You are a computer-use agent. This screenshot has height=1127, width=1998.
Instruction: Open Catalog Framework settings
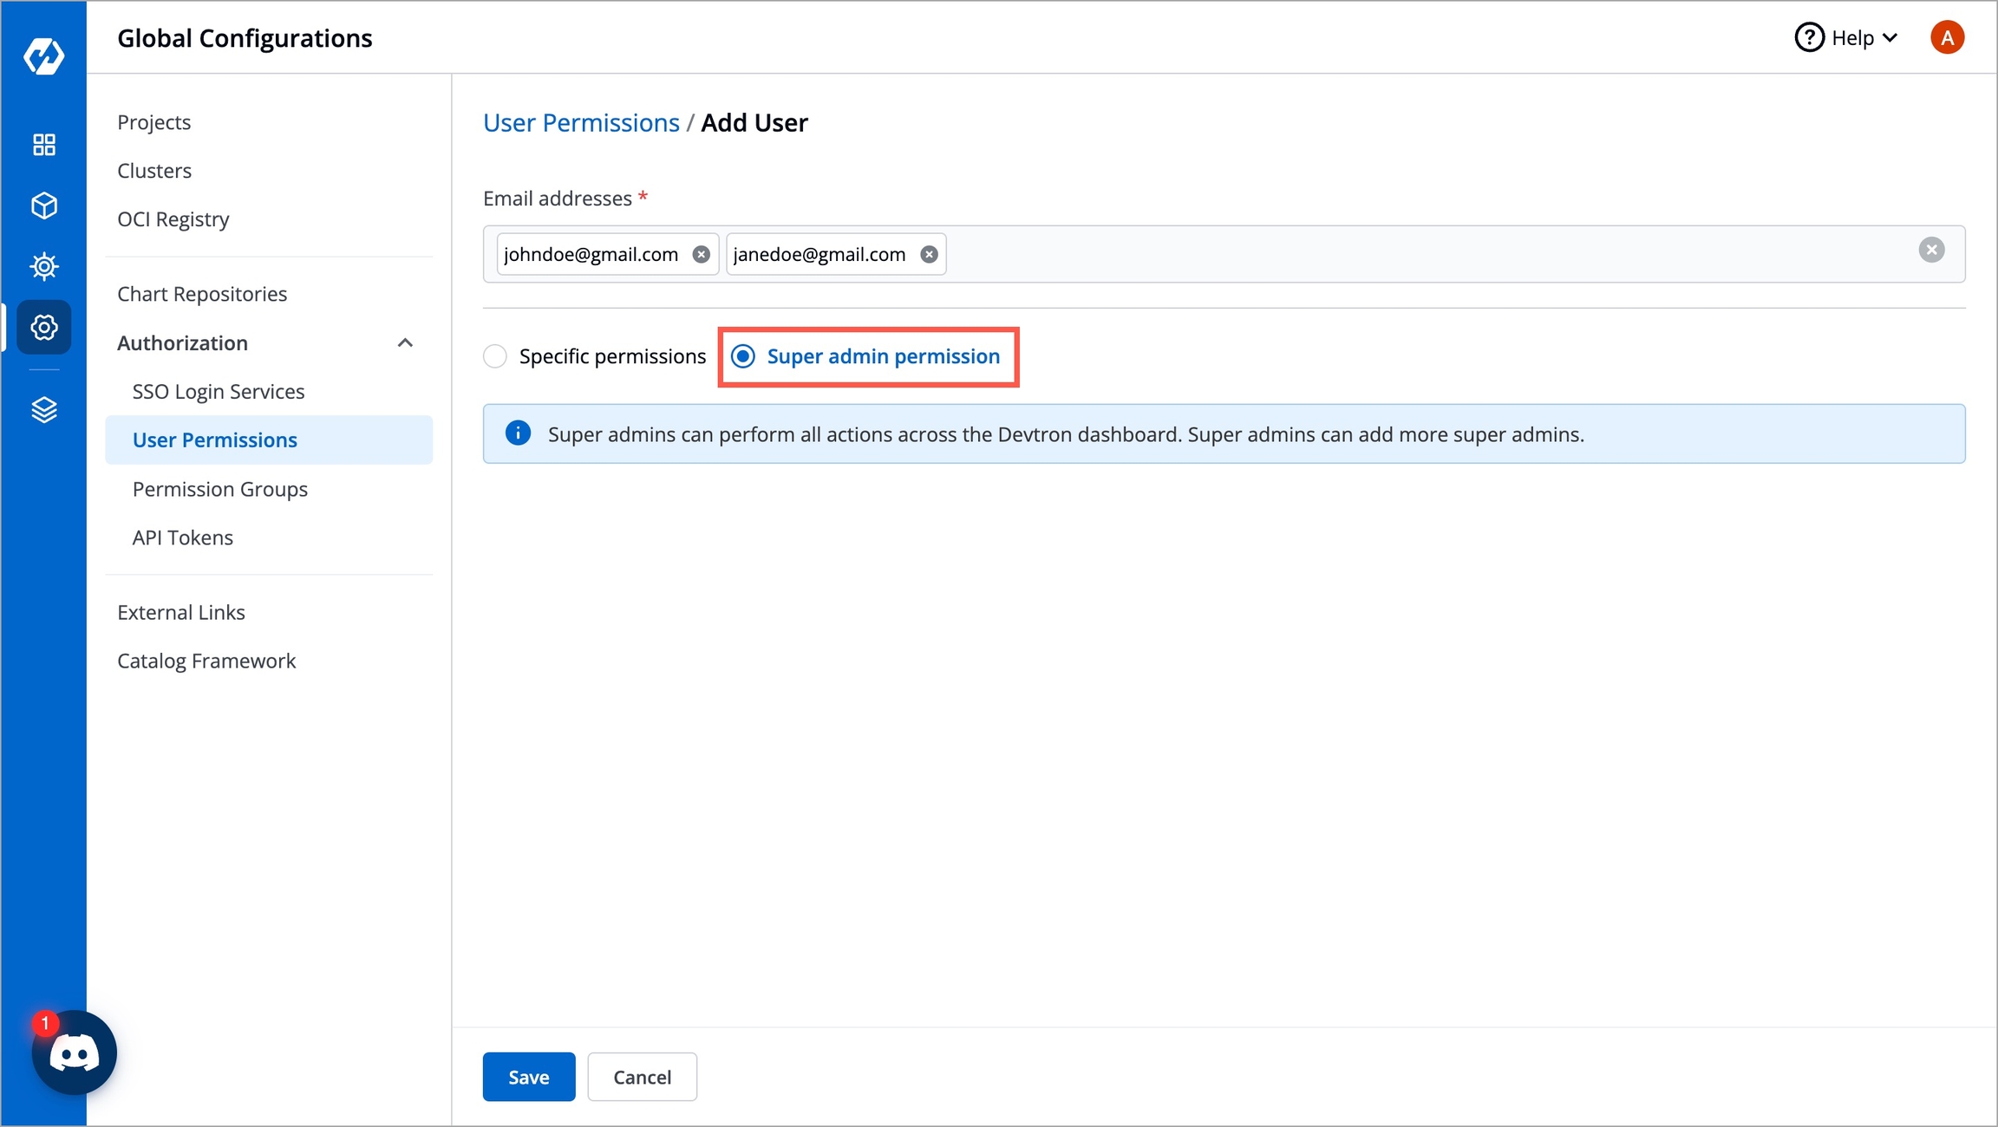(x=206, y=661)
